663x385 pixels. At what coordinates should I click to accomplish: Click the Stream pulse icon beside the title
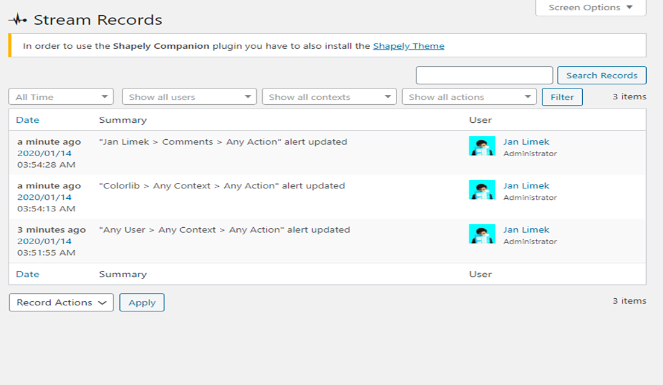tap(19, 20)
